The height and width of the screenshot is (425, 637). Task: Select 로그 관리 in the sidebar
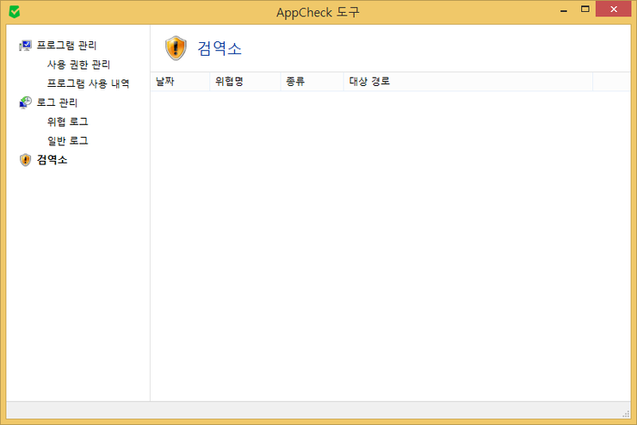(x=57, y=102)
